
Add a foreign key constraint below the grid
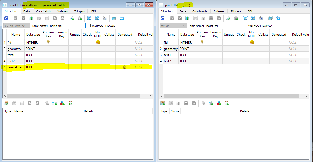click(55, 103)
